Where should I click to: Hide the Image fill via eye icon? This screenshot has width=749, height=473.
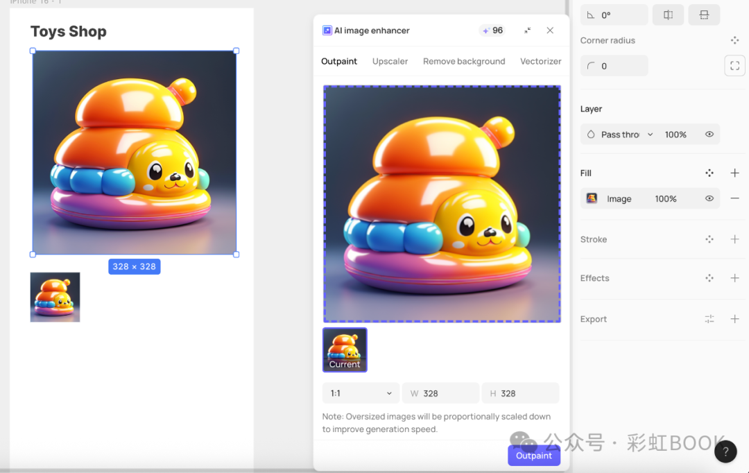point(709,198)
